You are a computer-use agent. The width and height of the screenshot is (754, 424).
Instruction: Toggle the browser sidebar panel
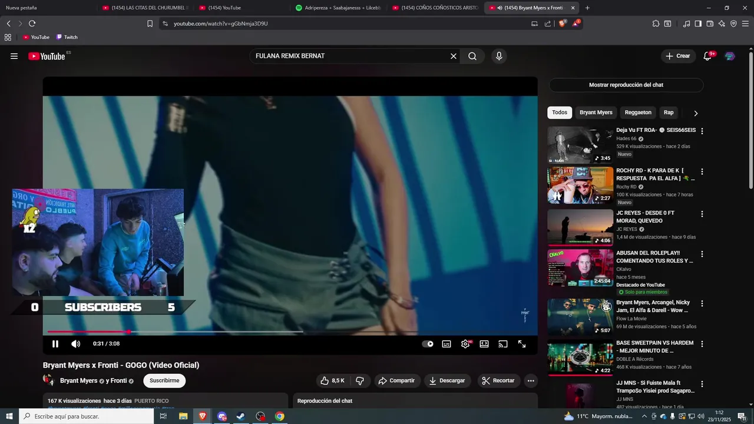click(698, 24)
